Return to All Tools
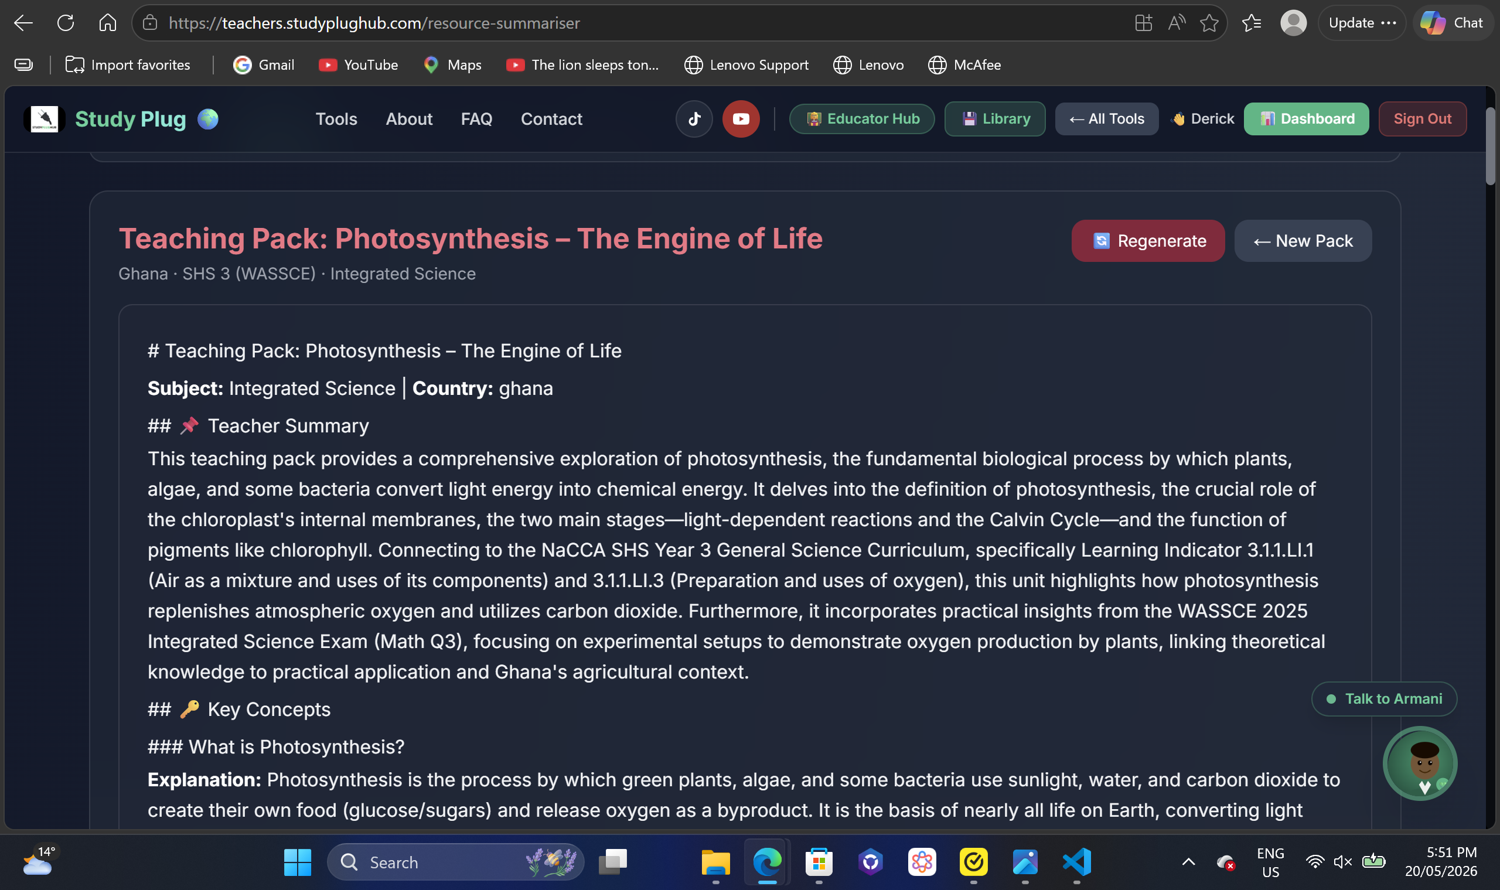 pos(1107,119)
